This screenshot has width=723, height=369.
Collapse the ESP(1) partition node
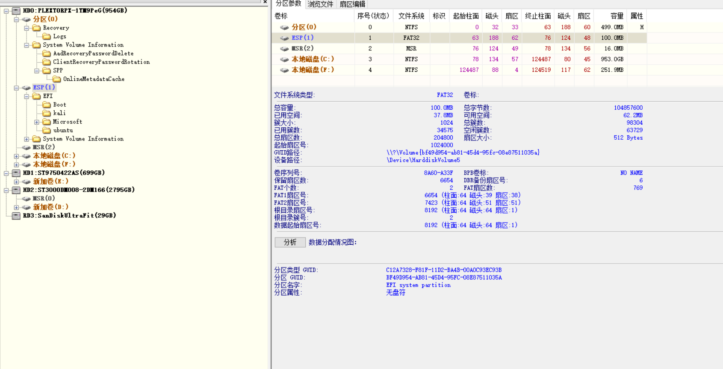pyautogui.click(x=16, y=88)
